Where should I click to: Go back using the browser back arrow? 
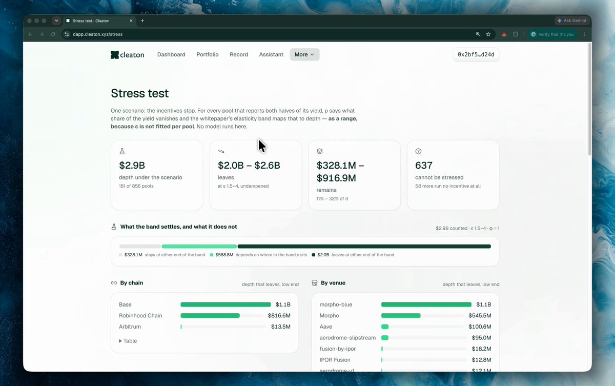[x=30, y=34]
